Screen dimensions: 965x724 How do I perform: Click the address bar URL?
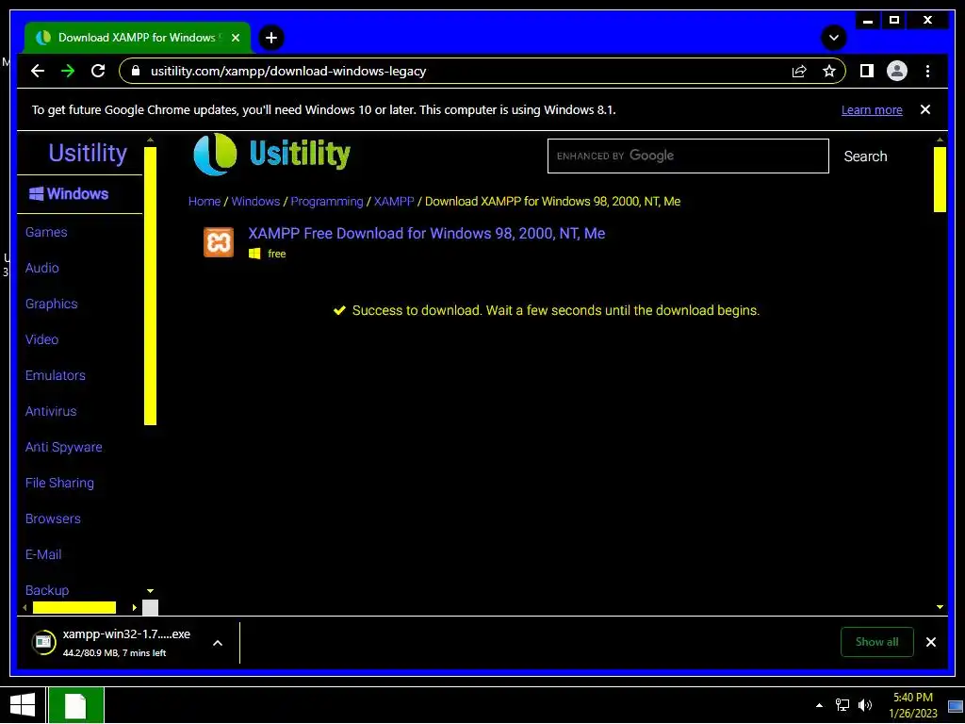288,71
